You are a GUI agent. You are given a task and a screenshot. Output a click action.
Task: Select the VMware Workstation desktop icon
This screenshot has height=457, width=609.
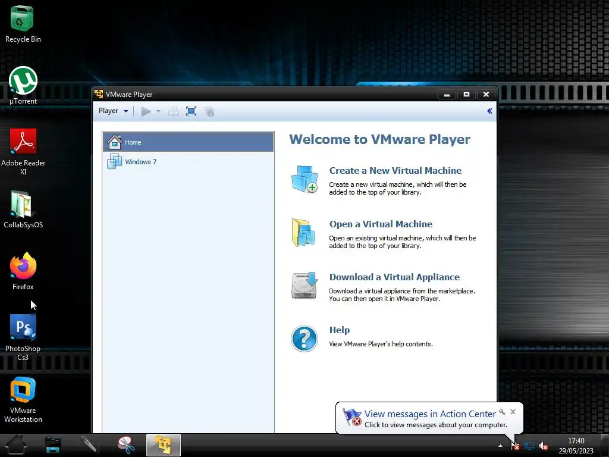click(x=23, y=400)
